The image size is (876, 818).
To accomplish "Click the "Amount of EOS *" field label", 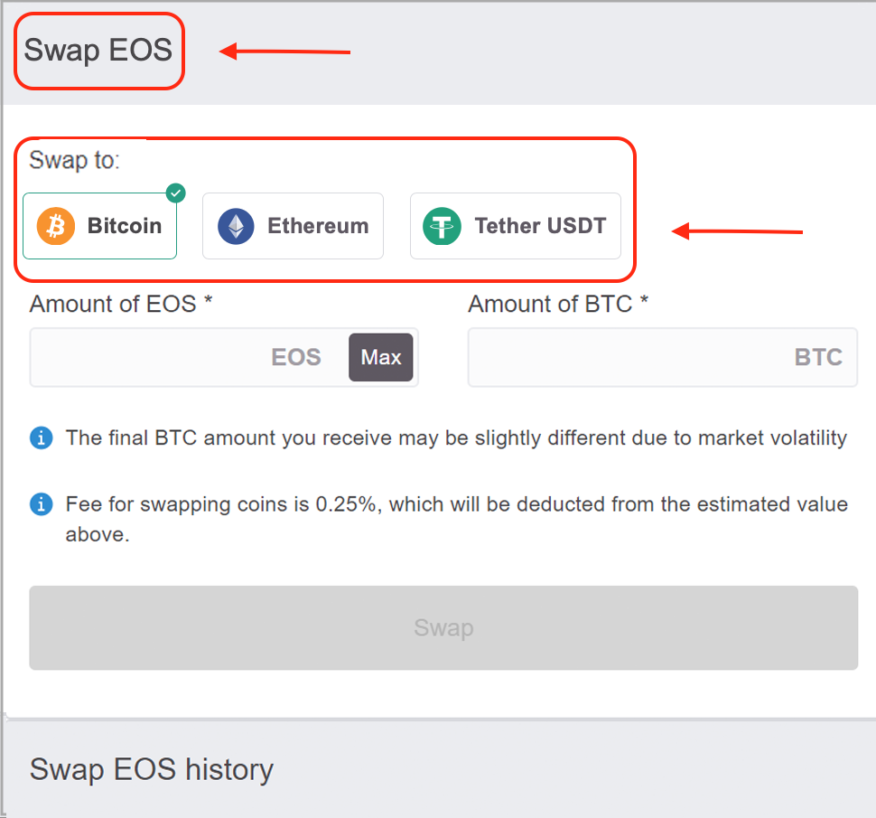I will 121,304.
